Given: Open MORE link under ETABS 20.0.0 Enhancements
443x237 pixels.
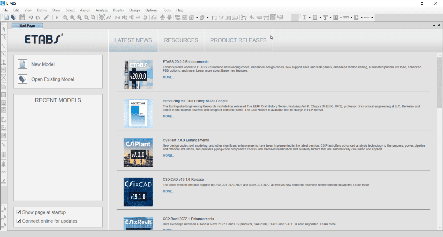Looking at the screenshot, I should coord(168,77).
